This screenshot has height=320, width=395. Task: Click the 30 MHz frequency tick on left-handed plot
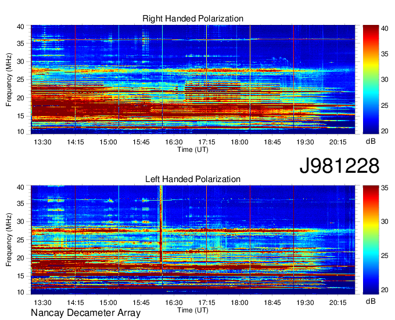coord(20,221)
